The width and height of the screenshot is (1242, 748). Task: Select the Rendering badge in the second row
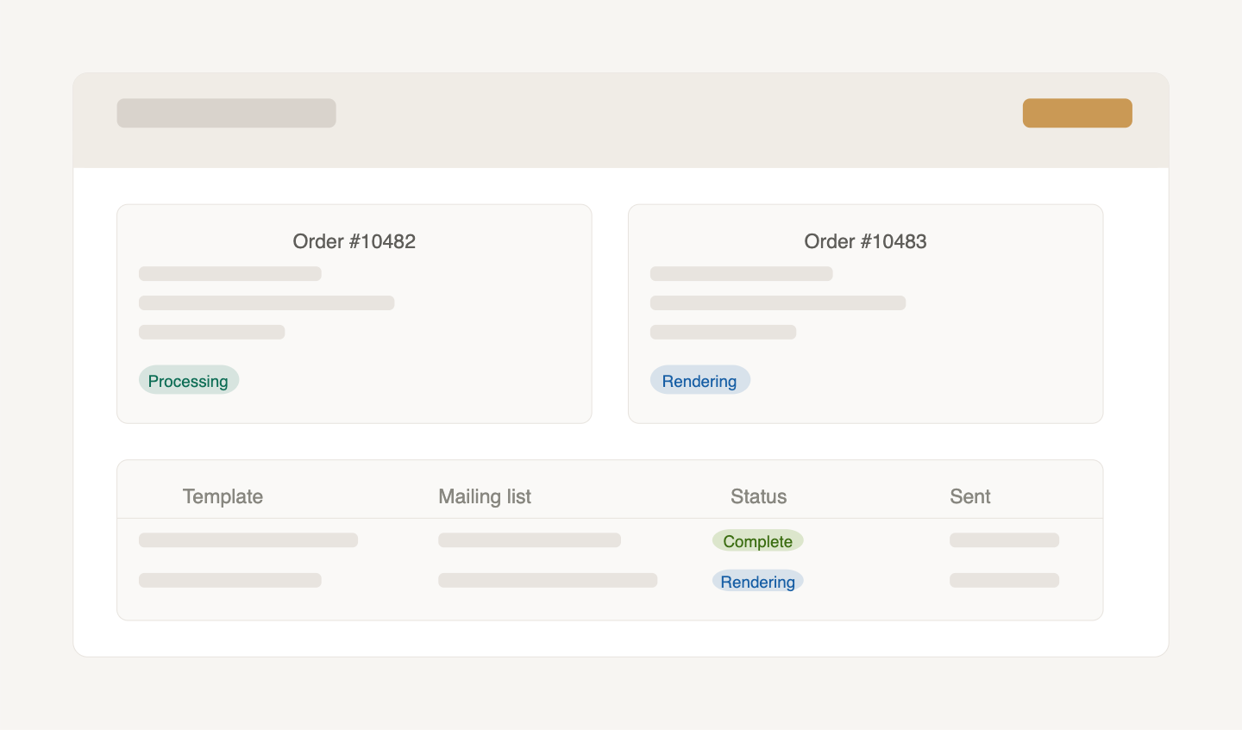point(757,581)
